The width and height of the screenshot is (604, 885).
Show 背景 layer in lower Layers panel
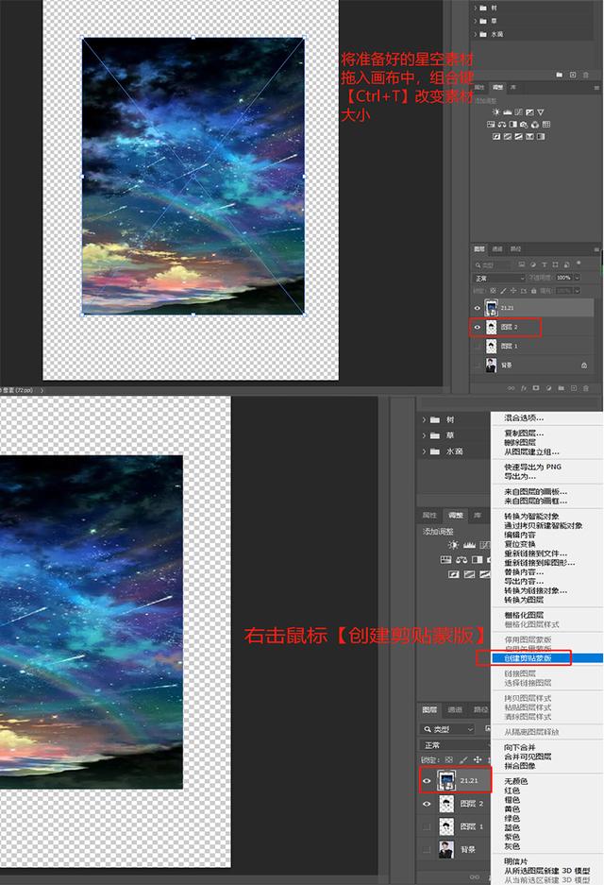[x=427, y=849]
